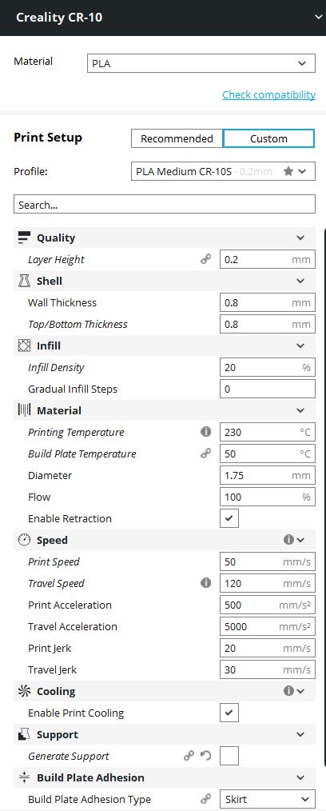Check the Generate Support checkbox
The image size is (326, 811).
pos(229,756)
